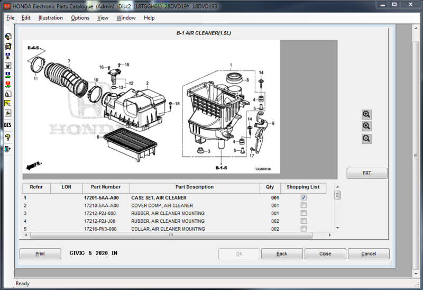Click the zoom out magnifier icon
Viewport: 423px width, 290px height.
click(366, 139)
